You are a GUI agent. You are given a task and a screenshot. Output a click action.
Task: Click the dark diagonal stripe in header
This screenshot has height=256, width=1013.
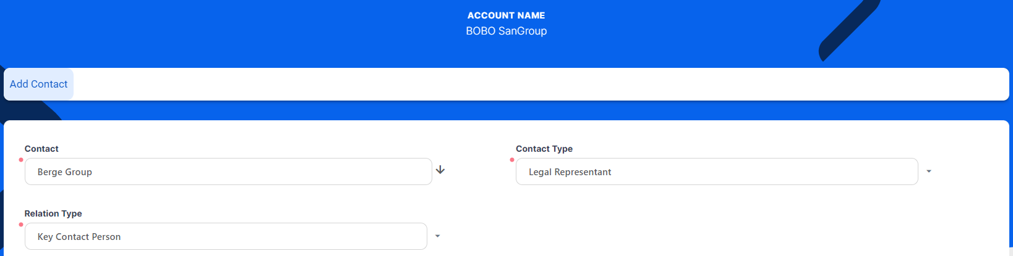847,31
